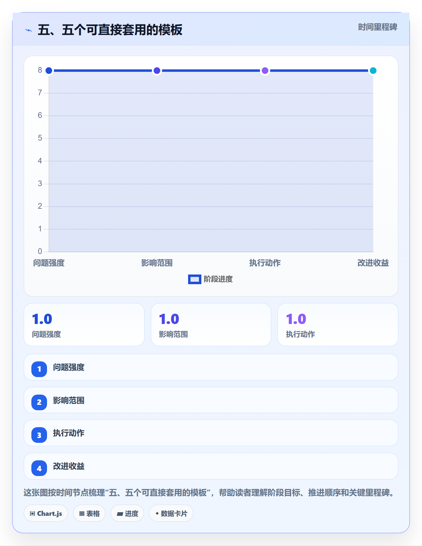Select the 1.0 问题强度 stat card

[84, 325]
